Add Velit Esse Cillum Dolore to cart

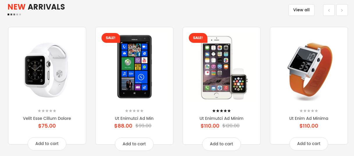[47, 144]
